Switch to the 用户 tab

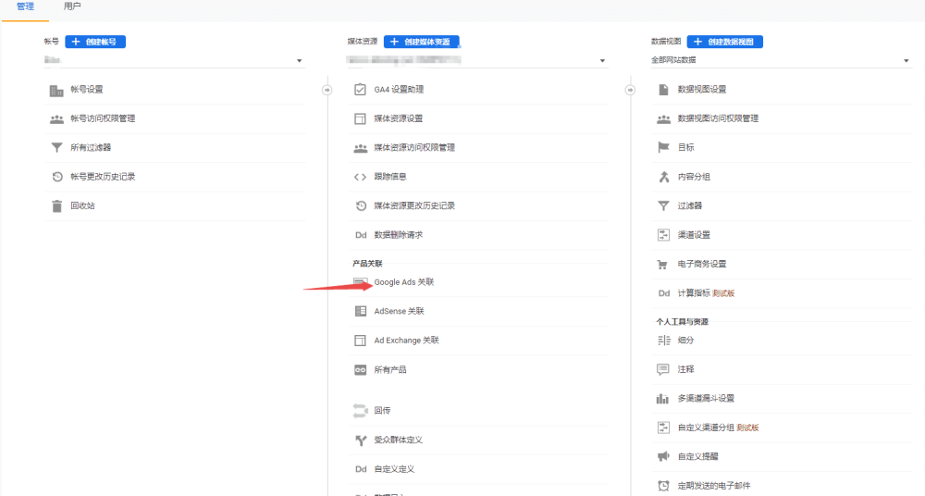72,6
